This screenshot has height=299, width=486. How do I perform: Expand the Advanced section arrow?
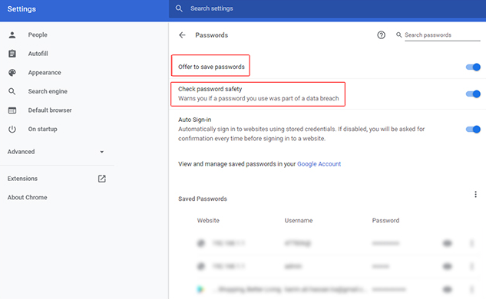[101, 152]
